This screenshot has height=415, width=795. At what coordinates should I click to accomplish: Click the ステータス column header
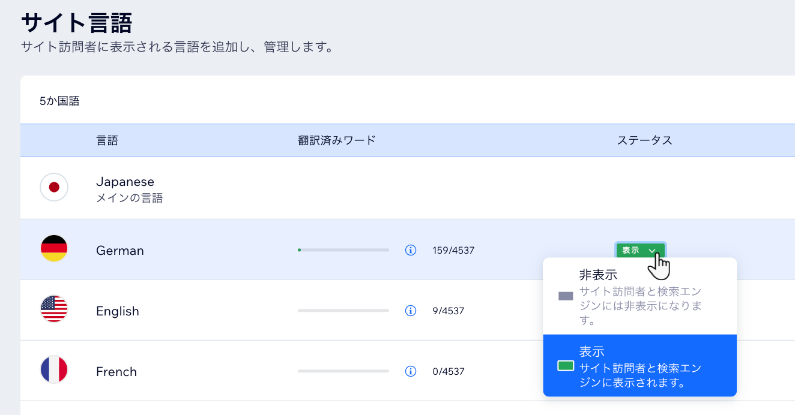click(x=645, y=140)
